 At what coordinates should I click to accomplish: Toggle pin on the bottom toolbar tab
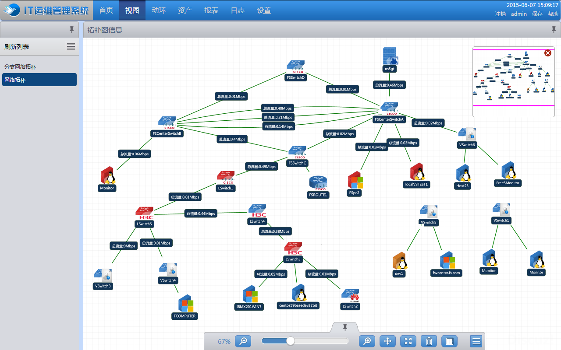point(345,327)
